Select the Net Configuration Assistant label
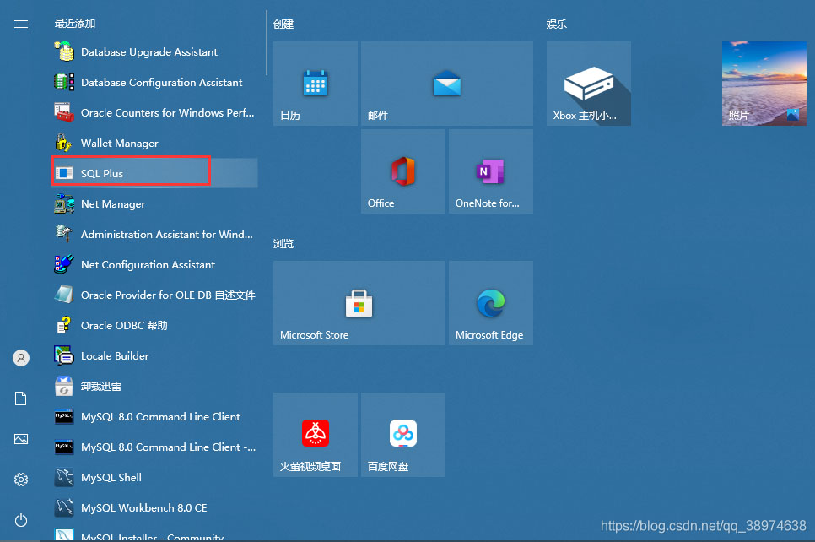This screenshot has width=815, height=542. [x=148, y=265]
